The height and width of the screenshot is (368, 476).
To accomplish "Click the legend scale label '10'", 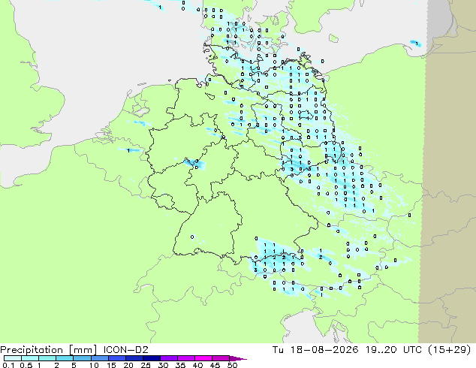I will click(x=94, y=365).
